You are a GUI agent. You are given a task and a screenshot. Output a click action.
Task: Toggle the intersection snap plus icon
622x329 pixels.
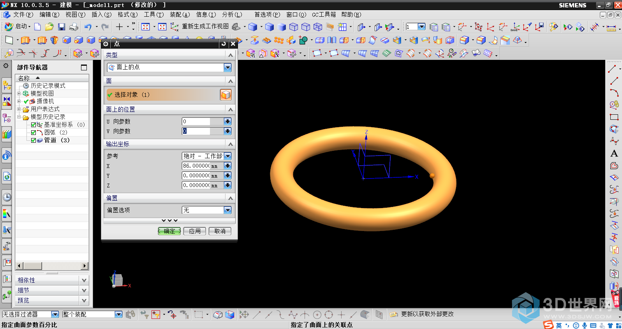[x=341, y=314]
